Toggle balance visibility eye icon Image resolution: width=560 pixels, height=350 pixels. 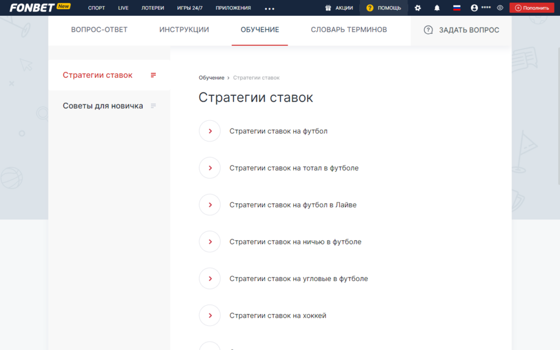pos(500,8)
